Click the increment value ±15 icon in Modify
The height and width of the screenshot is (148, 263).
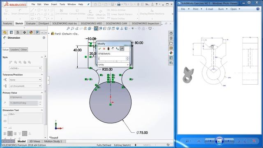point(117,49)
